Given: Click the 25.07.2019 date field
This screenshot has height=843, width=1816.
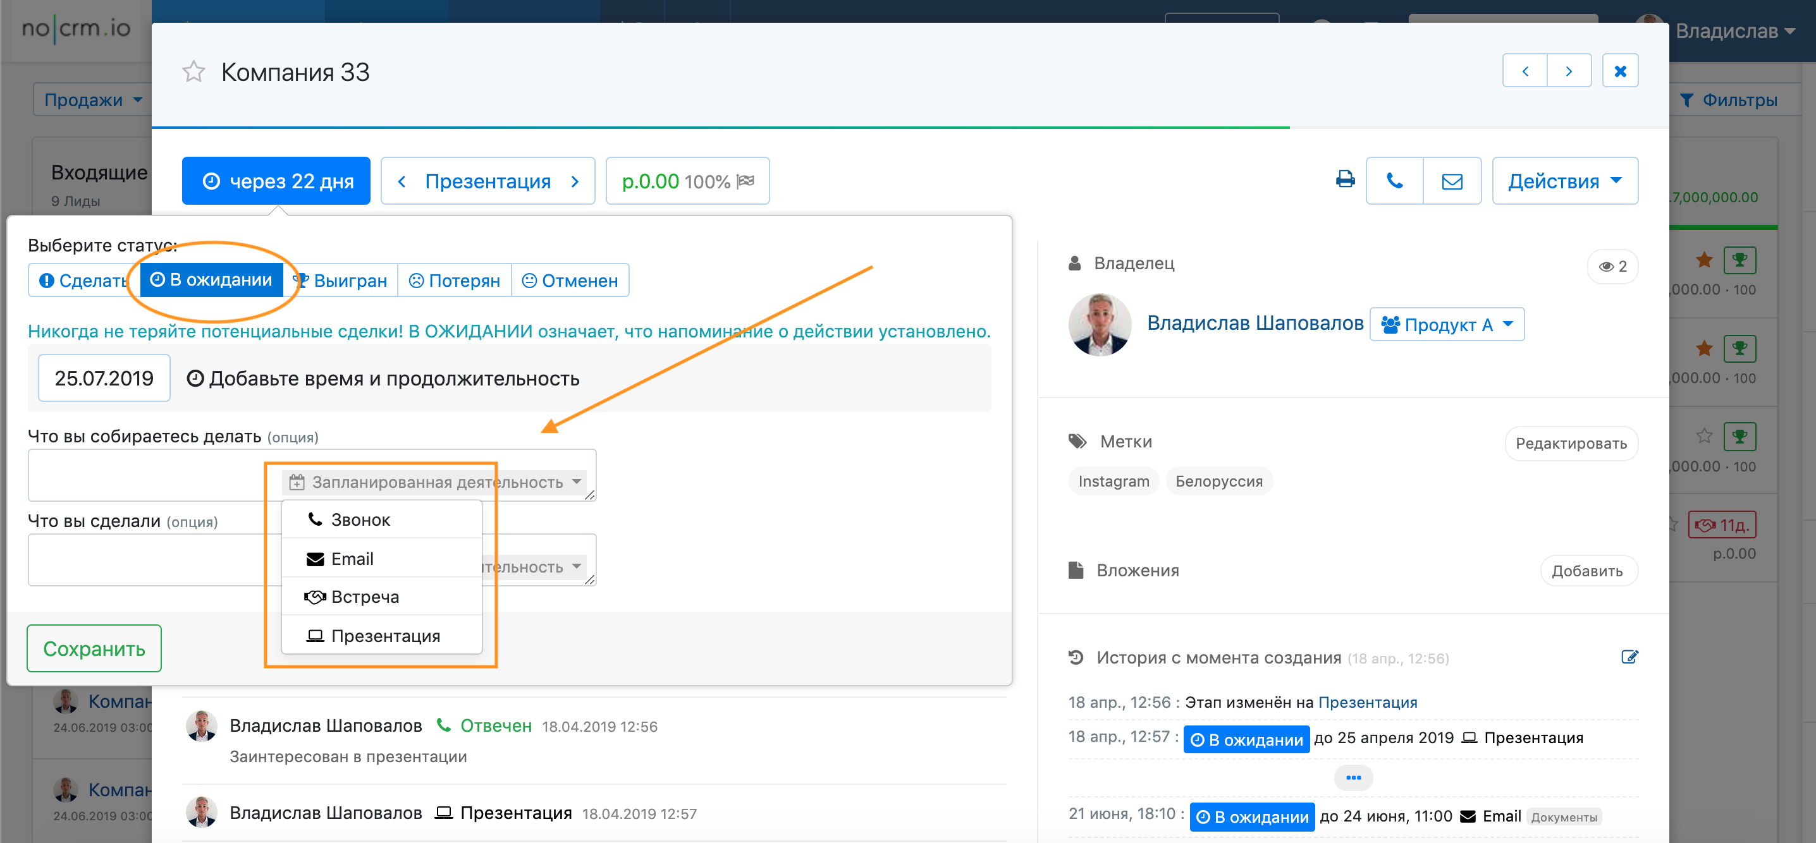Looking at the screenshot, I should [x=104, y=378].
